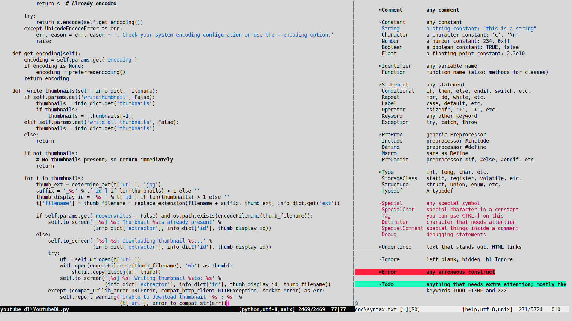Viewport: 572px width, 321px height.
Task: Click the 'write_all_thumbnails' string literal
Action: pyautogui.click(x=119, y=122)
